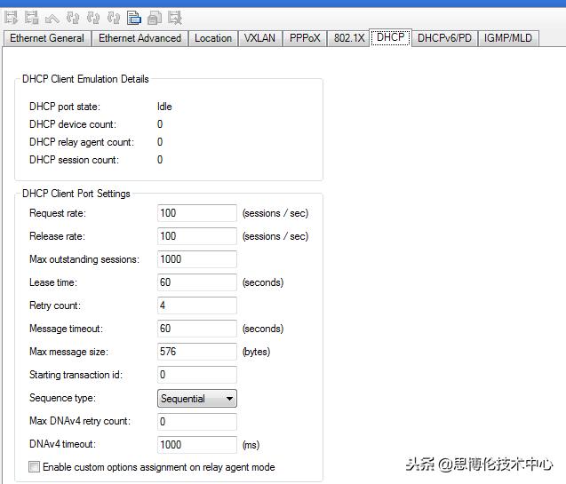
Task: Click the Lease time input field
Action: 197,282
